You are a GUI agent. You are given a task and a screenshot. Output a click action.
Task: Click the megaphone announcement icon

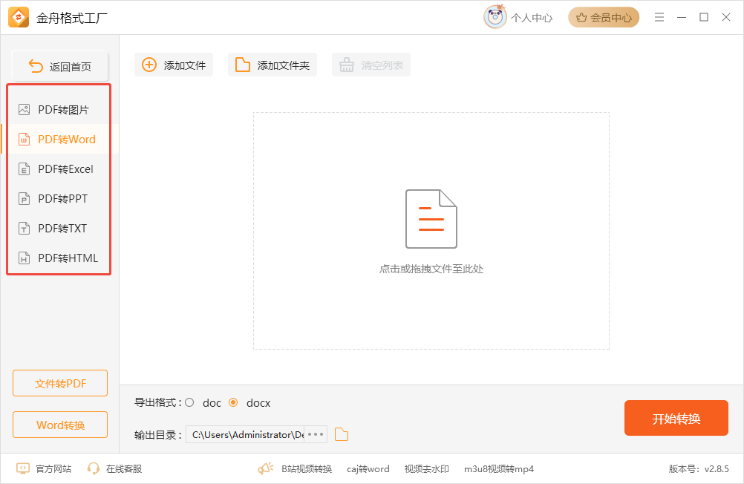[266, 469]
